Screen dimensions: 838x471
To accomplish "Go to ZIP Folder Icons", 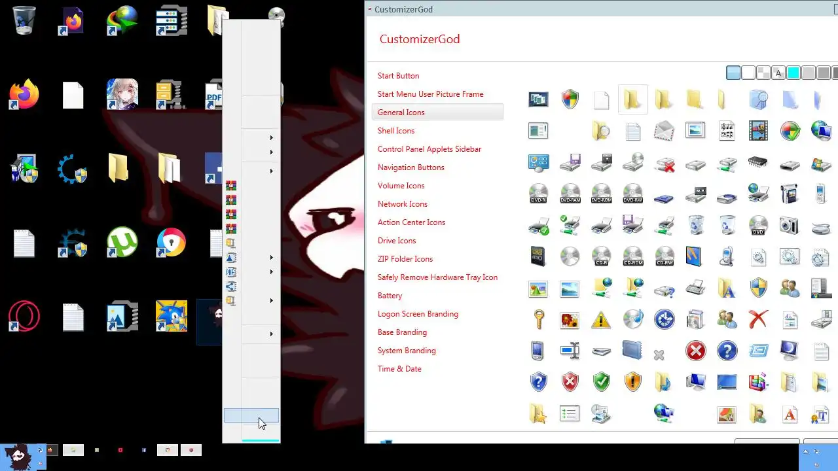I will [x=405, y=259].
